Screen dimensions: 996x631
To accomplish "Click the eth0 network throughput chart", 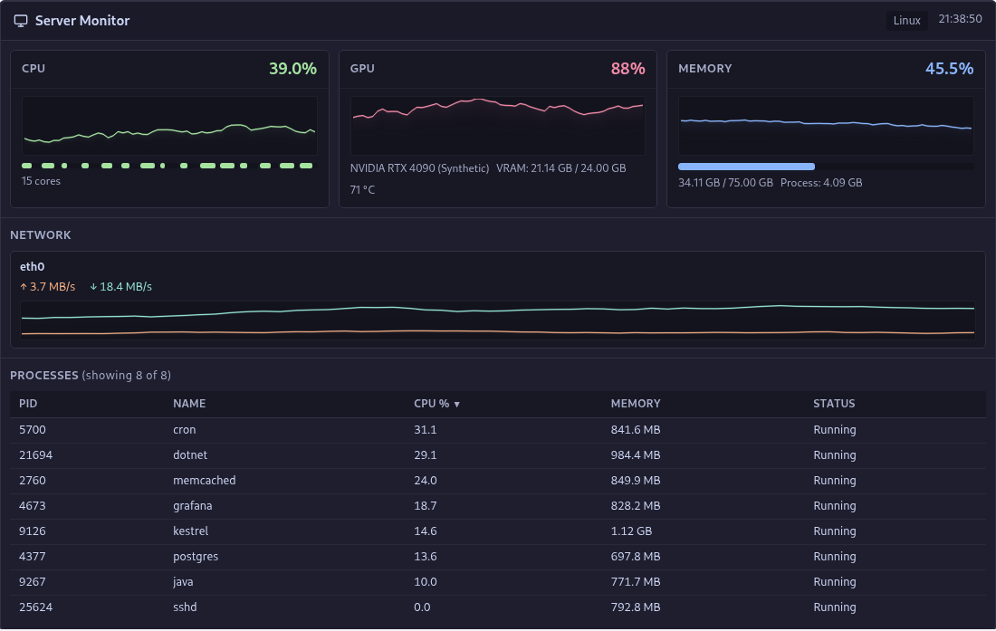I will (x=498, y=320).
